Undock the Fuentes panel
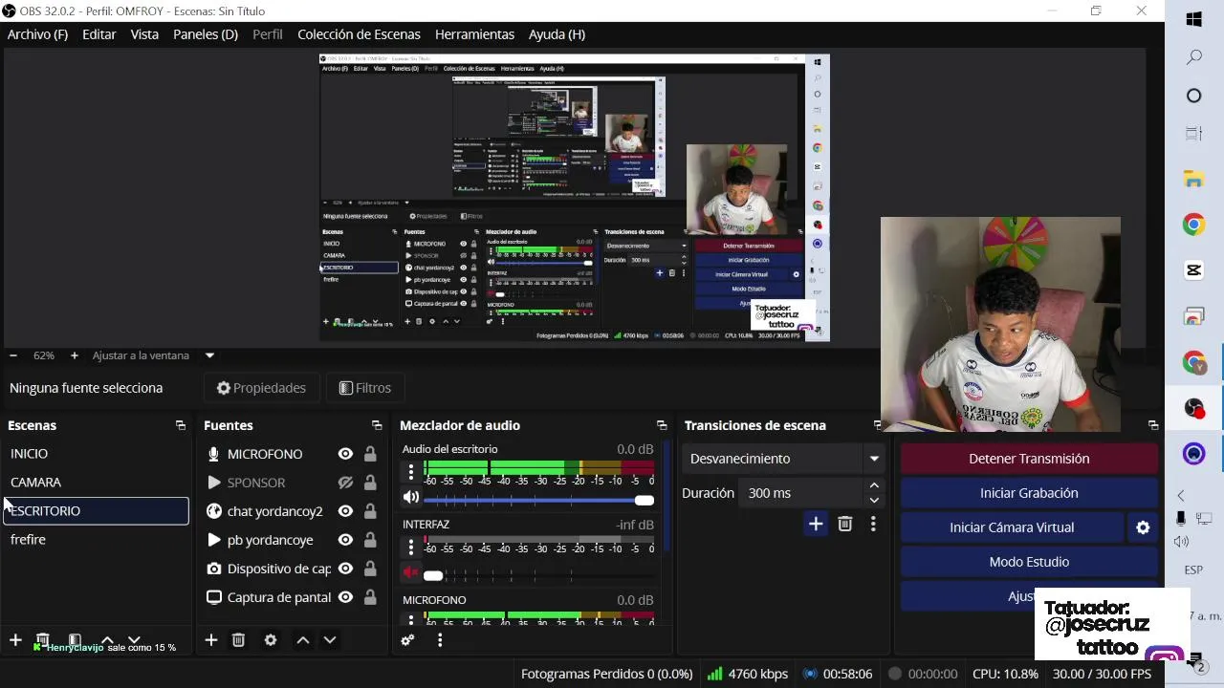1224x688 pixels. 377,425
